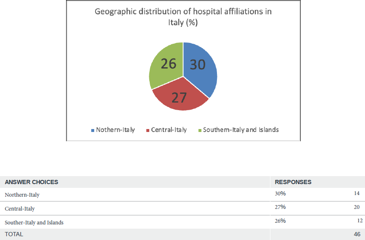Click the red Central-Italy legend swatch

[147, 130]
